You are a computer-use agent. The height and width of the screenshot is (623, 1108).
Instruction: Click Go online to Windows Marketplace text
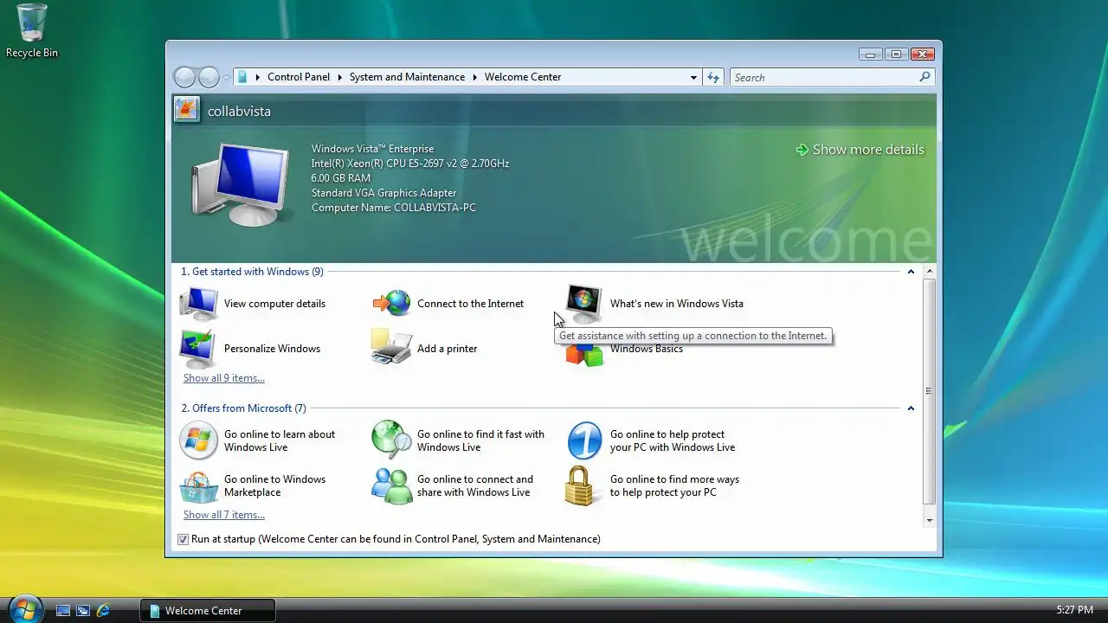coord(274,486)
